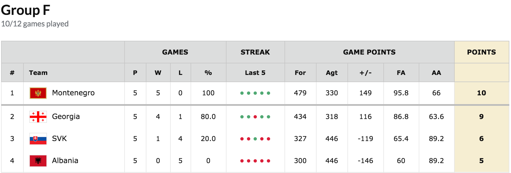The height and width of the screenshot is (173, 511).
Task: Select the SVK team name
Action: [59, 139]
